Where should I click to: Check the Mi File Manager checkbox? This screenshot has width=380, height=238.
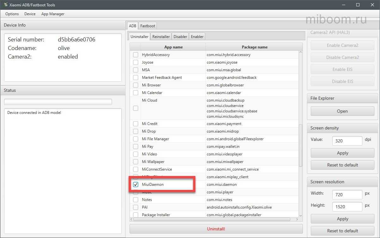[x=136, y=139]
